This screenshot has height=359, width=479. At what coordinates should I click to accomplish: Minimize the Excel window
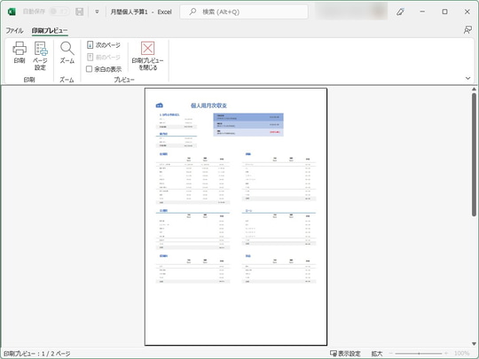click(x=422, y=12)
